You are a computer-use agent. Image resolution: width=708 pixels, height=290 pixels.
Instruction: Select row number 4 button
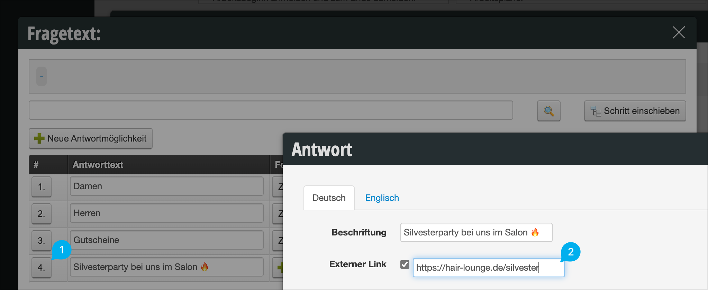[x=42, y=268]
